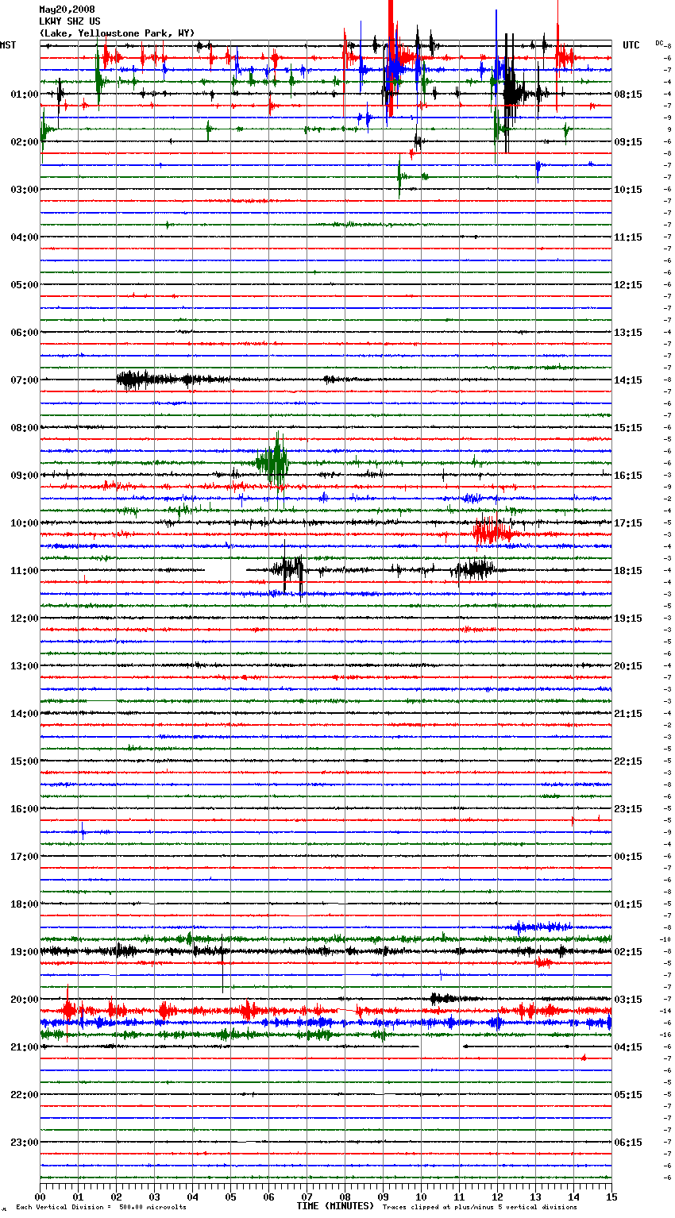Select the 12:00 MST time label
The image size is (675, 1218).
(x=25, y=619)
